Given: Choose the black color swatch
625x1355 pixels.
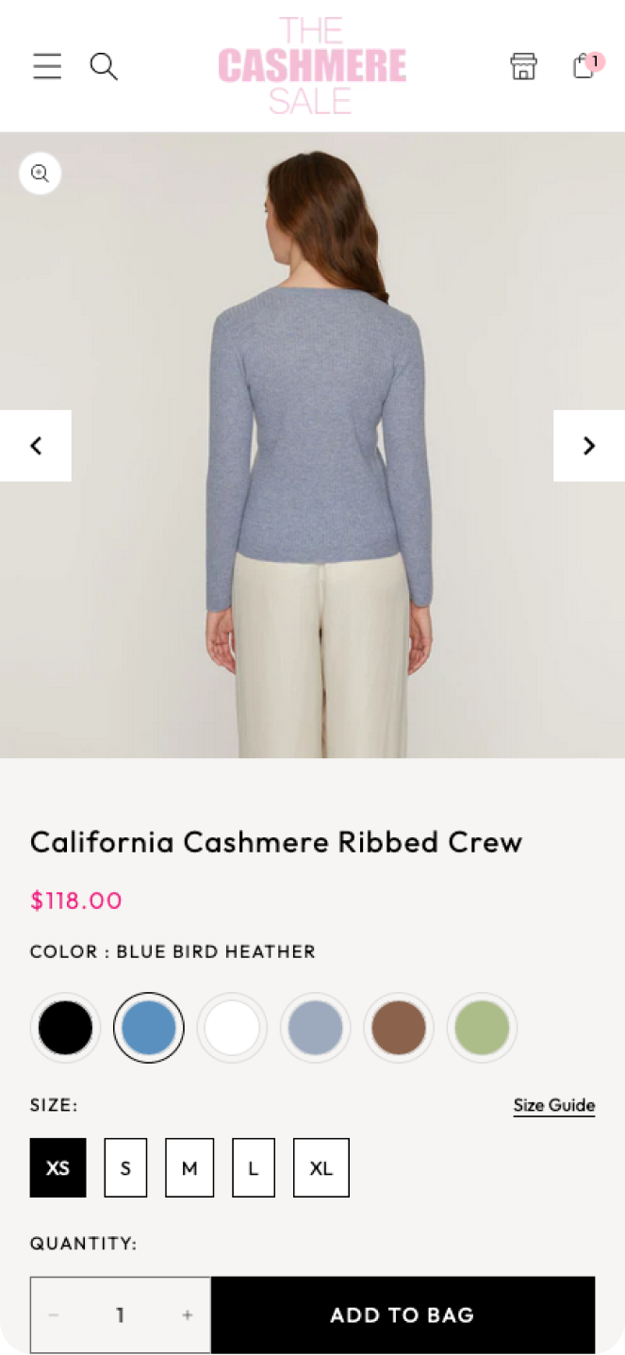Looking at the screenshot, I should 65,1028.
